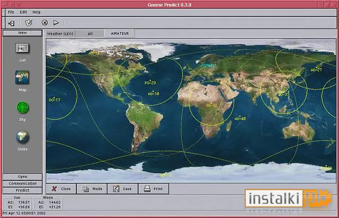Select the Sky radar view icon

22,108
